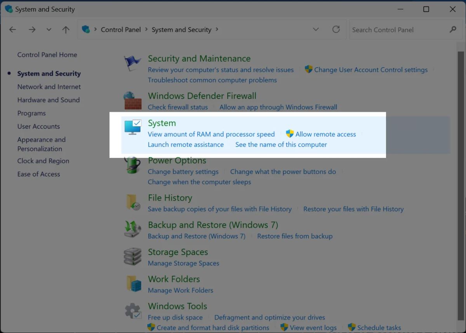The height and width of the screenshot is (333, 466).
Task: Click View amount of RAM and processor speed
Action: [211, 134]
